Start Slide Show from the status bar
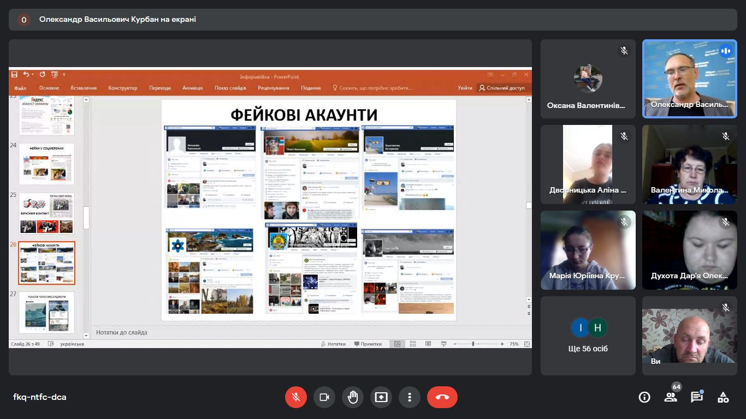The image size is (746, 419). 443,344
